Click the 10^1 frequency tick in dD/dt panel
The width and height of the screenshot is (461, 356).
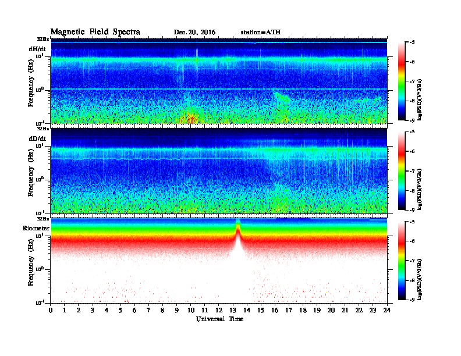[40, 145]
